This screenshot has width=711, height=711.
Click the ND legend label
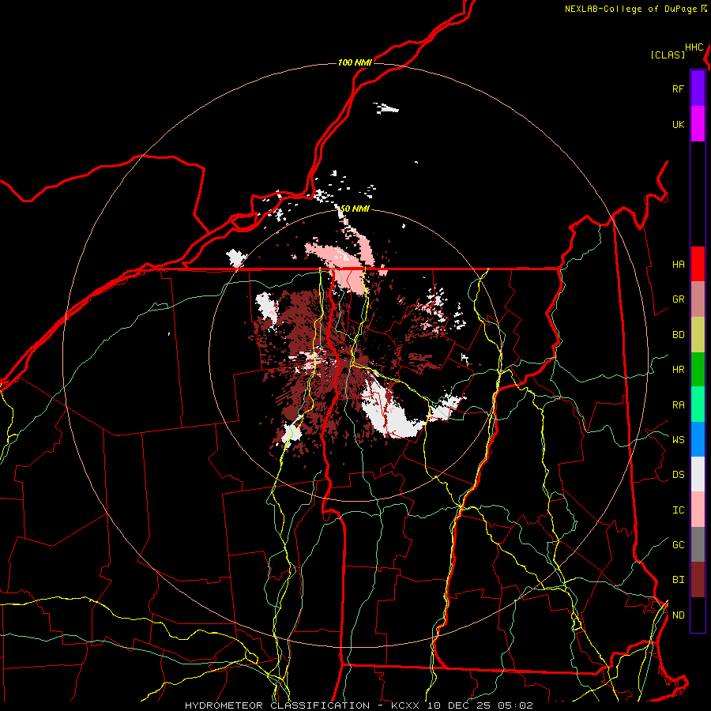coord(678,615)
